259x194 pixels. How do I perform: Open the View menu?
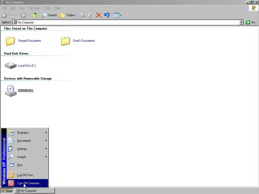(x=22, y=8)
